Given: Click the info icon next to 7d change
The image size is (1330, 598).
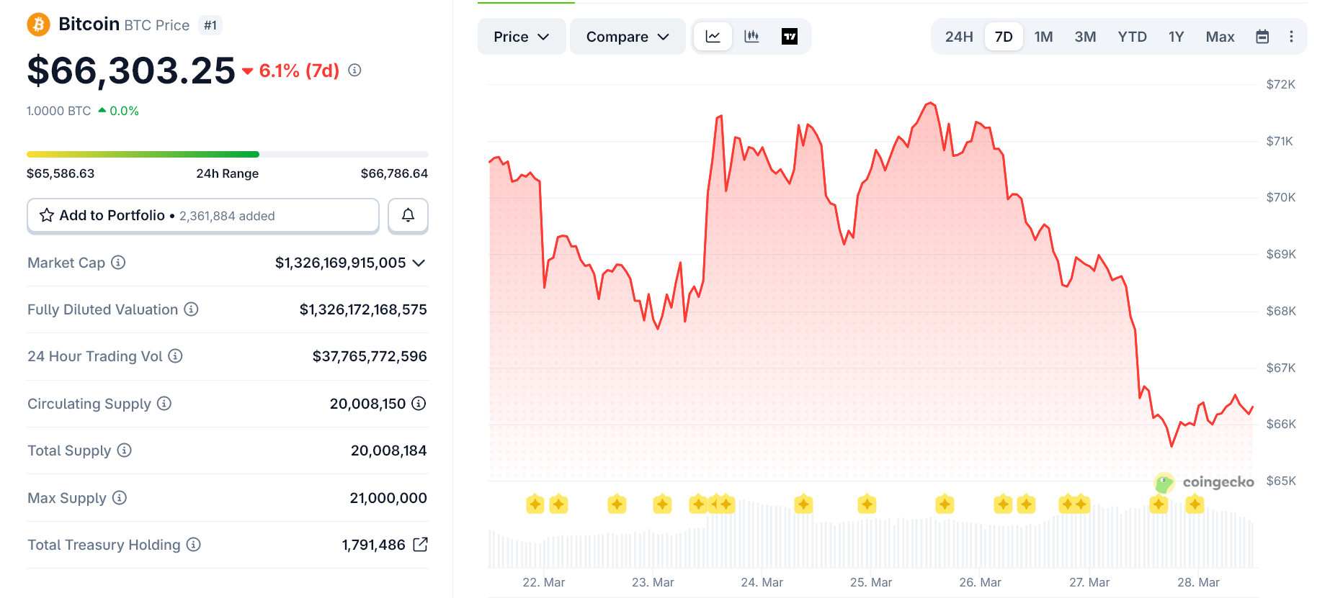Looking at the screenshot, I should 354,71.
